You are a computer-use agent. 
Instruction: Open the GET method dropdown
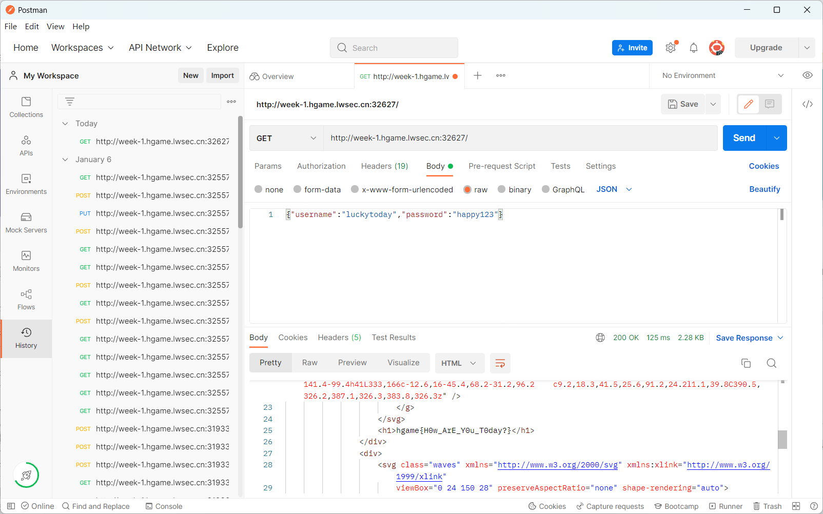286,138
